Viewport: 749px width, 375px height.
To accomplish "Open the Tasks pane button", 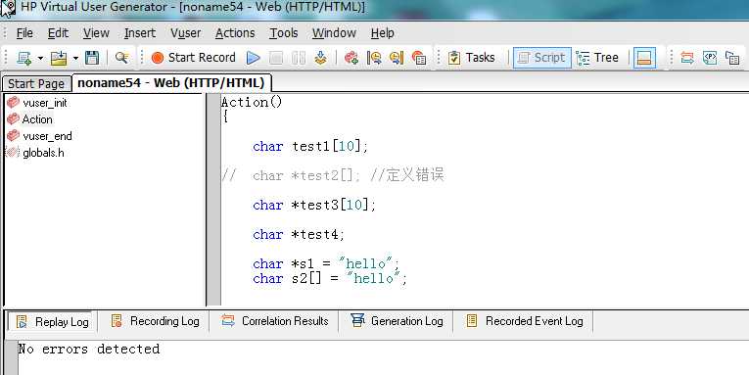I will [x=472, y=58].
